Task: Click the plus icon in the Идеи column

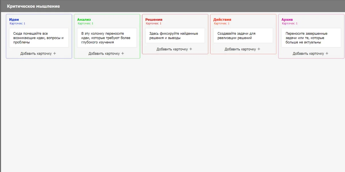Action: point(55,53)
